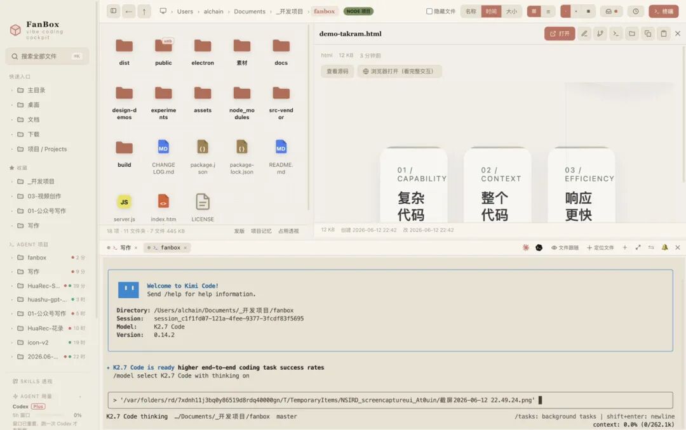
Task: Click the 搜索全部文件 search field
Action: [x=47, y=56]
